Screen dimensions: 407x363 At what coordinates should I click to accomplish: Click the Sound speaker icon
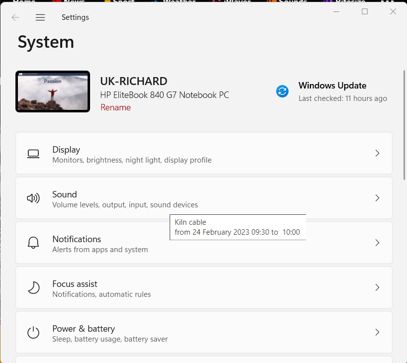click(x=33, y=198)
